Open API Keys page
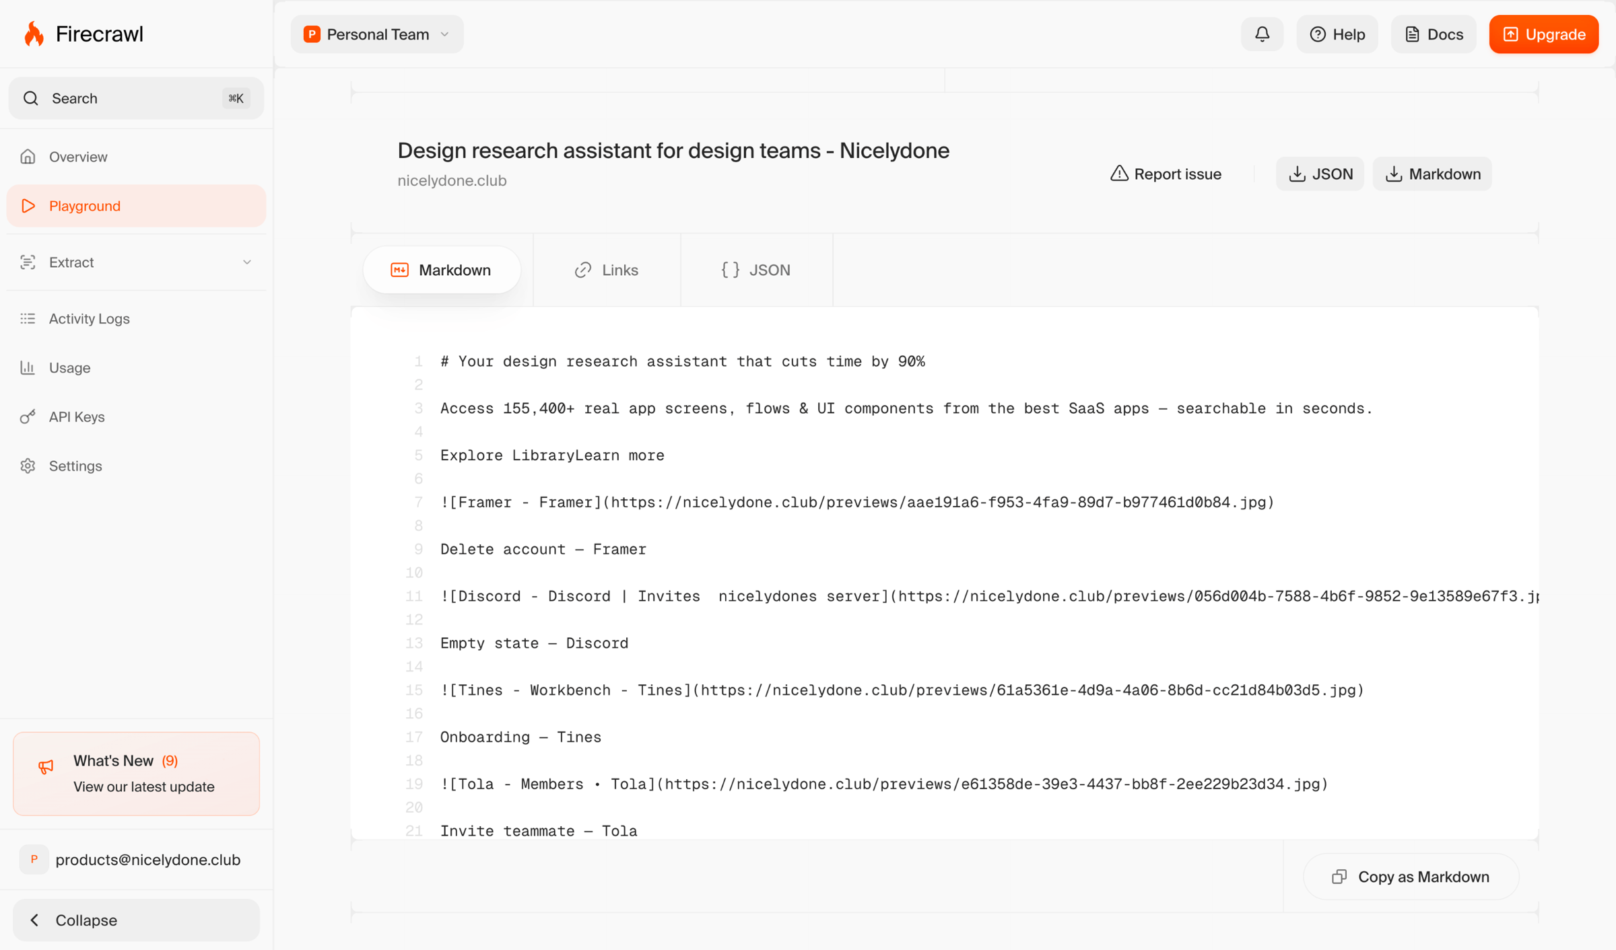Viewport: 1616px width, 950px height. (x=136, y=417)
